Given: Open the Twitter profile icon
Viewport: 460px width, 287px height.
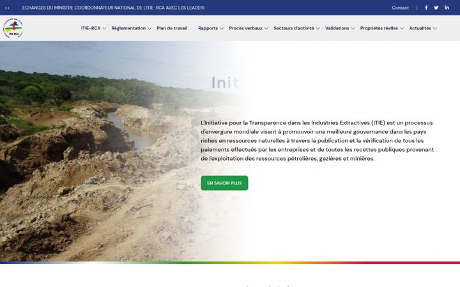Looking at the screenshot, I should (x=436, y=8).
